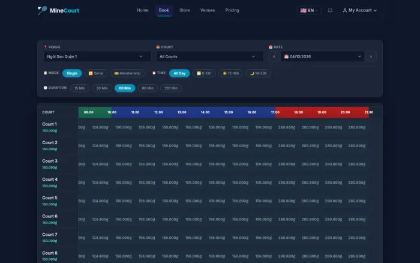This screenshot has width=420, height=263.
Task: Navigate to the Pricing page
Action: (232, 10)
